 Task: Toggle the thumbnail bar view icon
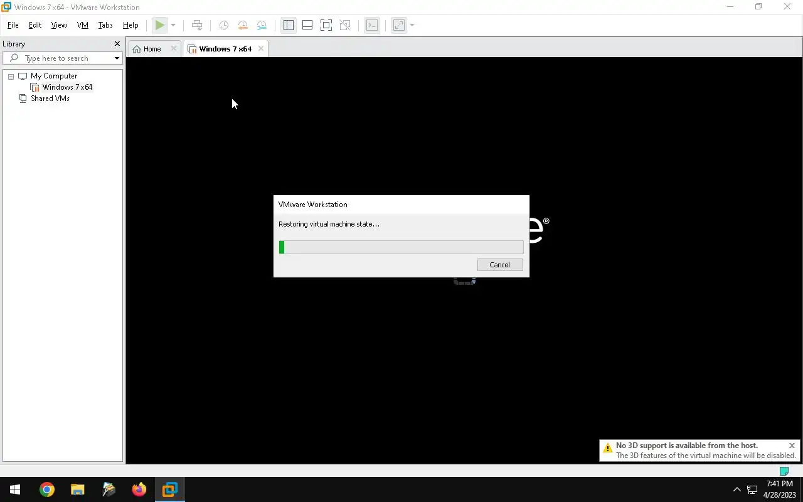307,25
